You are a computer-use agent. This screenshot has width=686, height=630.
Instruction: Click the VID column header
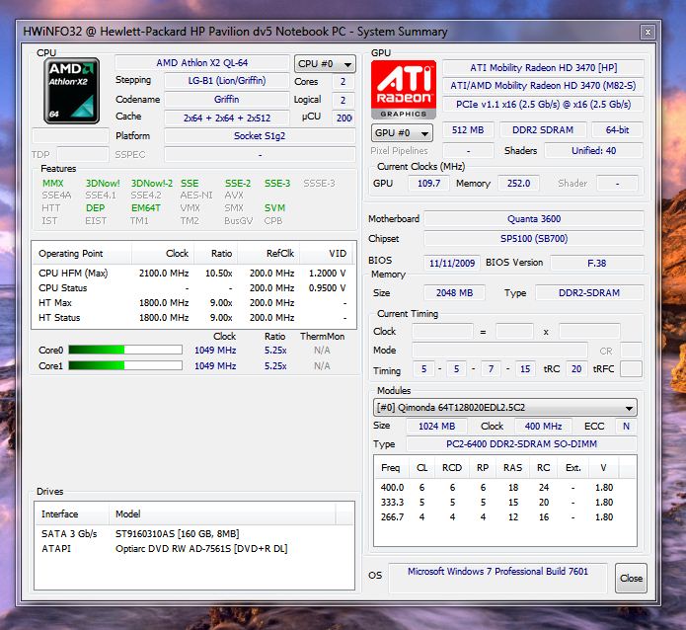click(x=328, y=254)
